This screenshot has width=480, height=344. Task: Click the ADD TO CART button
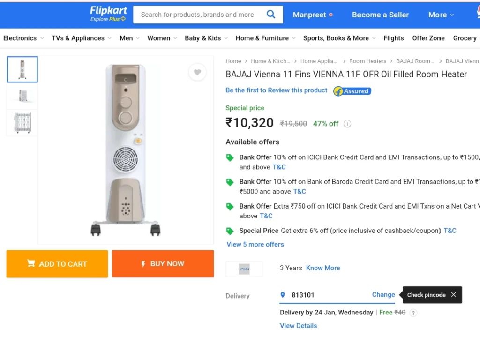coord(57,264)
